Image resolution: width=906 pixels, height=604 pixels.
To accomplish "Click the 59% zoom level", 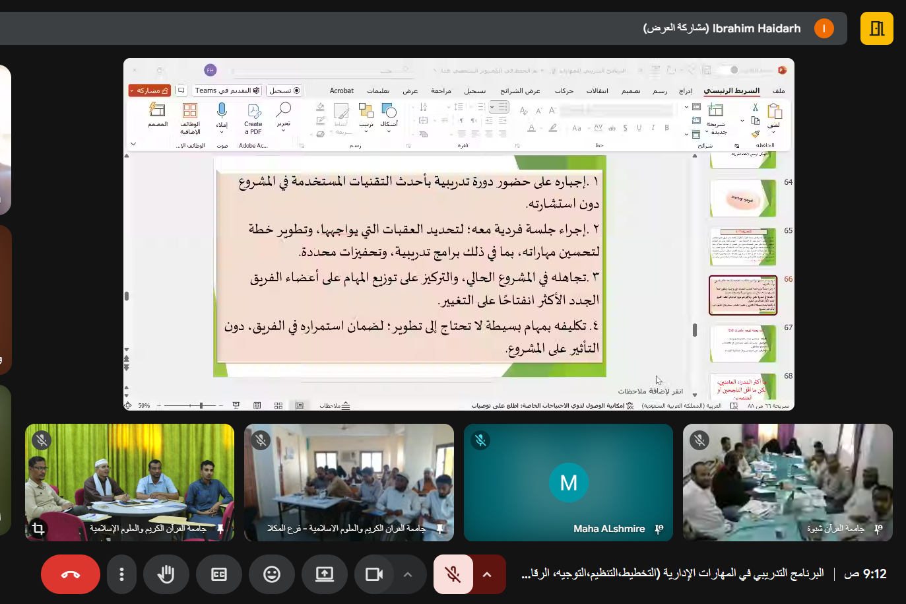I will click(x=145, y=405).
